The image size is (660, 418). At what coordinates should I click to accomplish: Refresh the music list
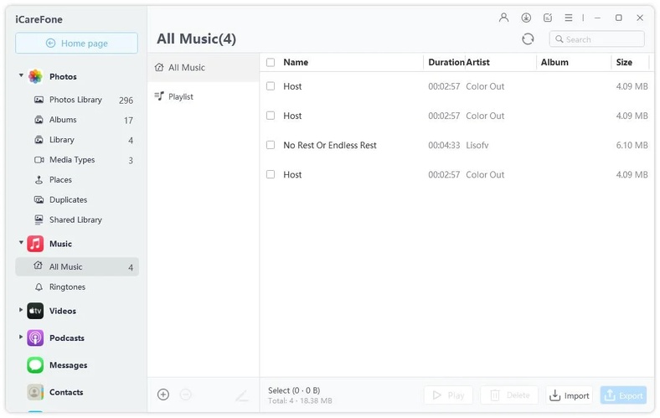pyautogui.click(x=528, y=39)
